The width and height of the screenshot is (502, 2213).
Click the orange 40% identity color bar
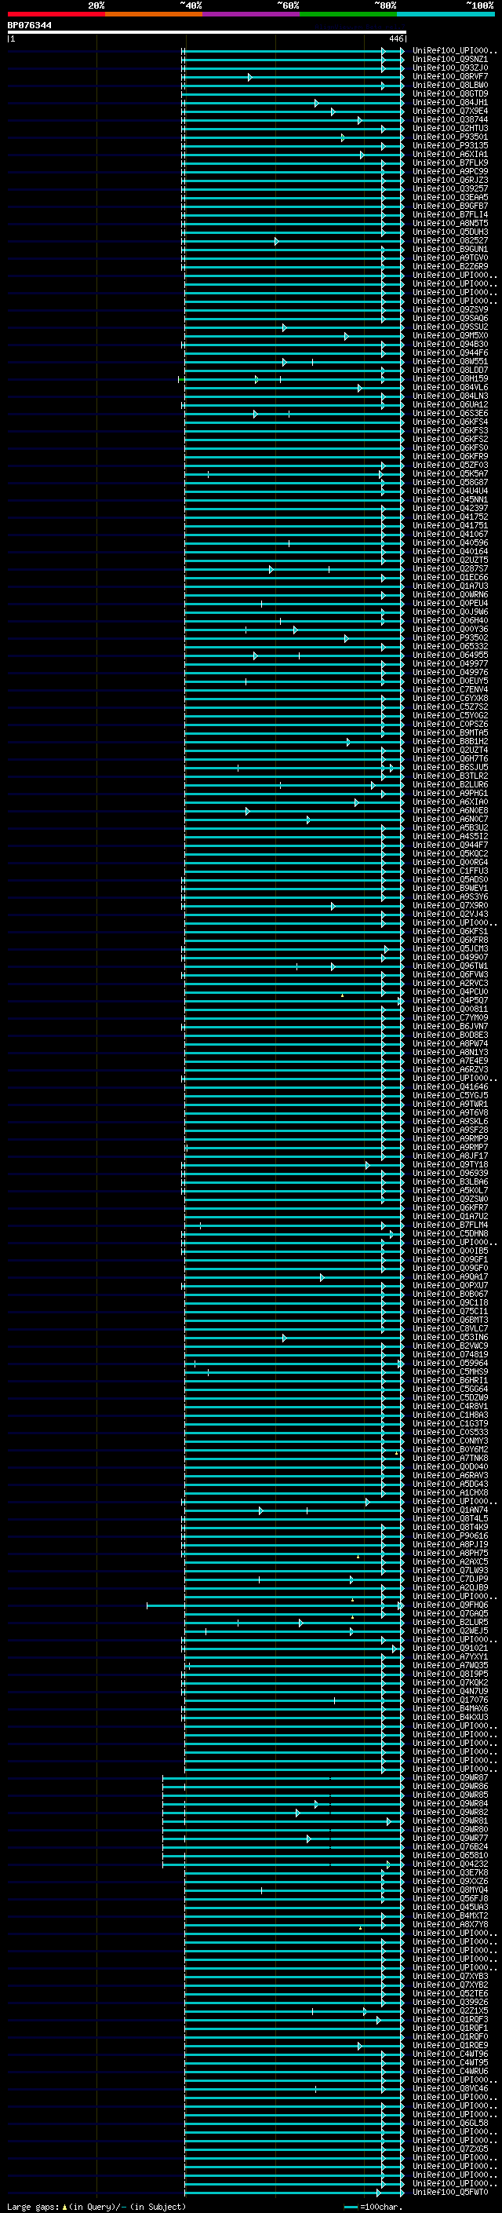coord(154,14)
